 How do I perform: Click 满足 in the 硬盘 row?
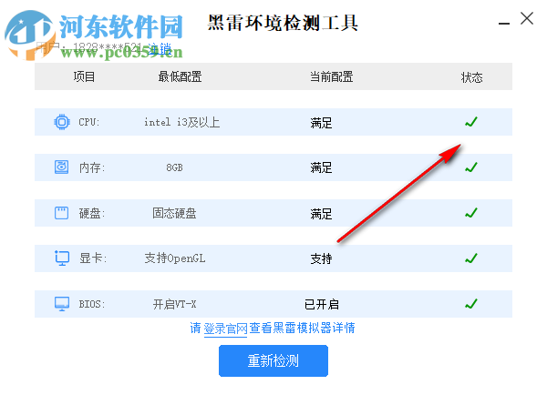pos(321,214)
